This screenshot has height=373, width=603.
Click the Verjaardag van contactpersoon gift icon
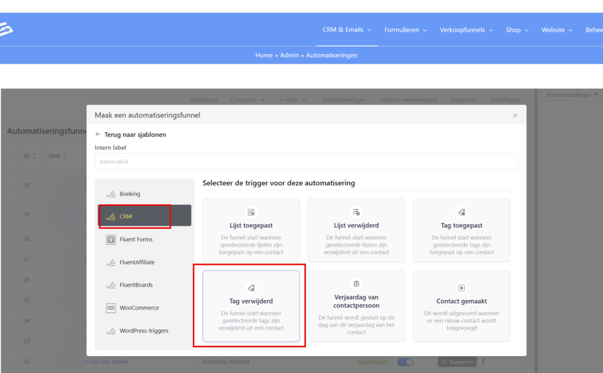pyautogui.click(x=356, y=284)
